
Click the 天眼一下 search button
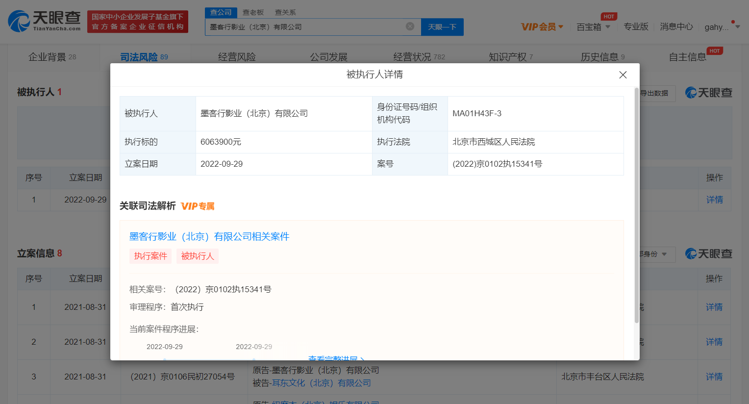click(442, 27)
